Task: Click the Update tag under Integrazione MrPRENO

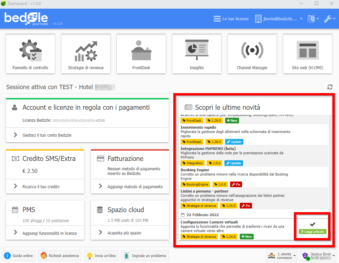Action: [x=234, y=163]
